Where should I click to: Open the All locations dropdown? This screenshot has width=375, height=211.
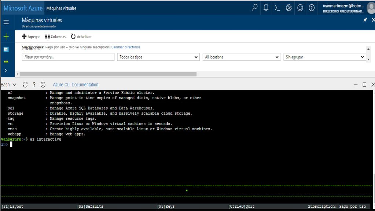[242, 57]
